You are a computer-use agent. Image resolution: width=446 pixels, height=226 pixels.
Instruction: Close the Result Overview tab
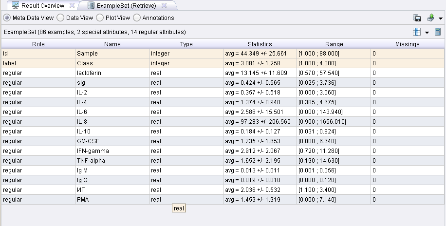point(72,5)
